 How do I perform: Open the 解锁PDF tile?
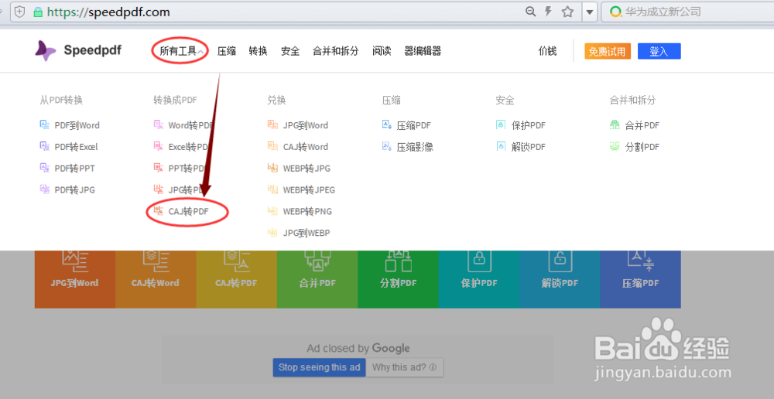pyautogui.click(x=560, y=278)
